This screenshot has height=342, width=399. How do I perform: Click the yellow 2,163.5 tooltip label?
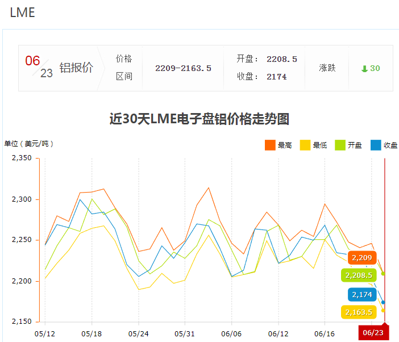point(359,312)
